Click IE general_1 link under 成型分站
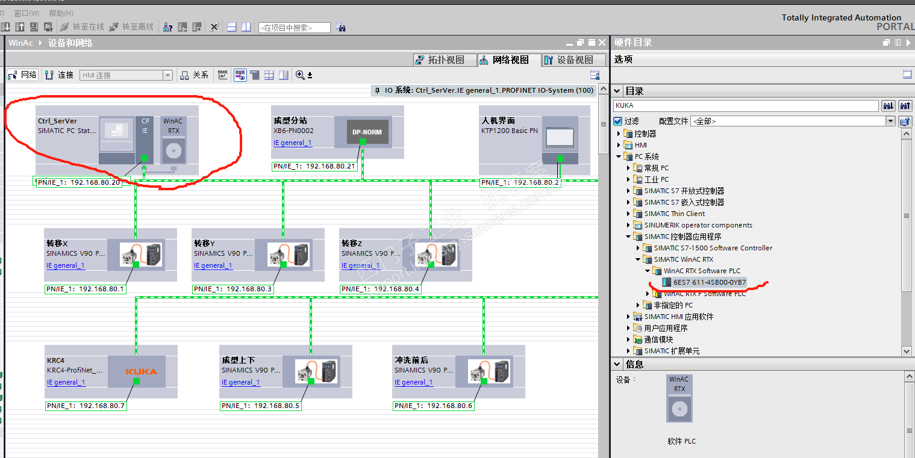 coord(293,143)
